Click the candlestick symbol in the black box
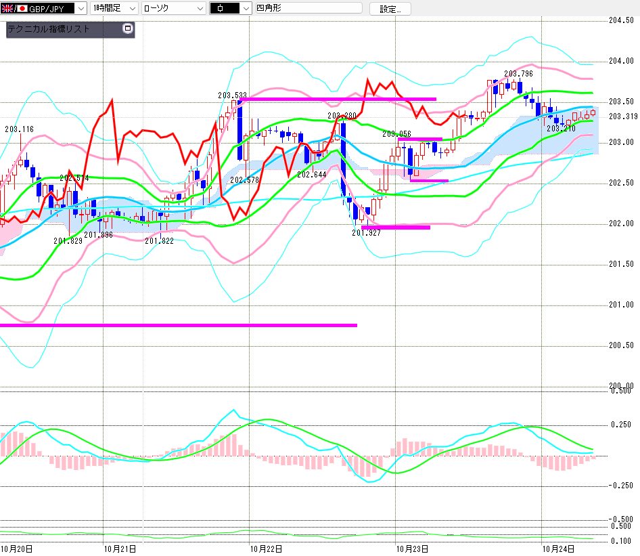Viewport: 640px width, 556px height. tap(223, 9)
